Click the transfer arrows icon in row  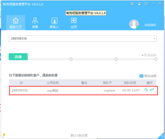pos(152,90)
